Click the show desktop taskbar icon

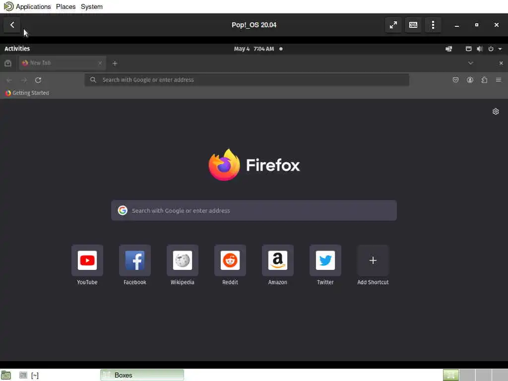tap(6, 375)
